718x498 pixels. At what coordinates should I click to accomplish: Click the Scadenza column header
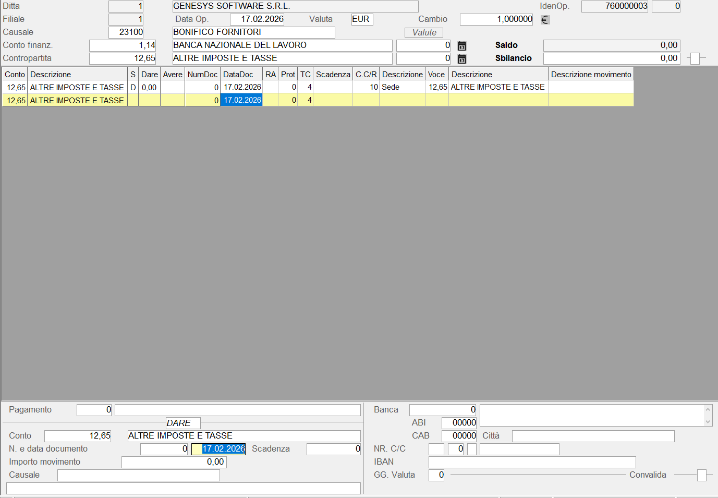pyautogui.click(x=333, y=75)
